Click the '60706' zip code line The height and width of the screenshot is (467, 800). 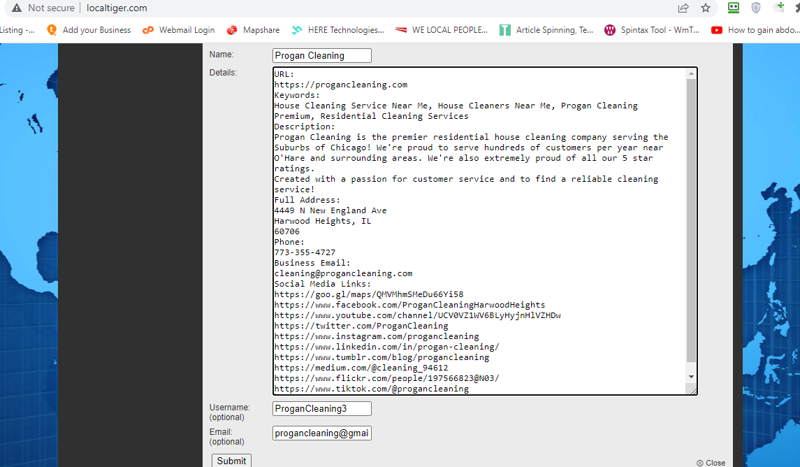pos(286,231)
